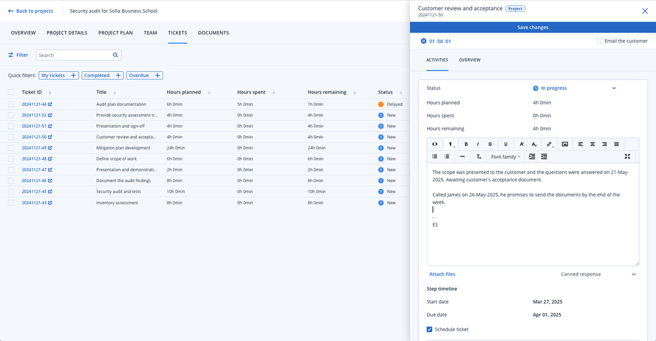Check the box for ticket 20241121-49
This screenshot has height=341, width=656.
pos(11,148)
